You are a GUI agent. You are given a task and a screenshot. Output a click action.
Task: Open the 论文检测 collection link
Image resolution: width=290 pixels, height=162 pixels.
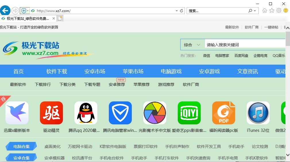coord(260,147)
